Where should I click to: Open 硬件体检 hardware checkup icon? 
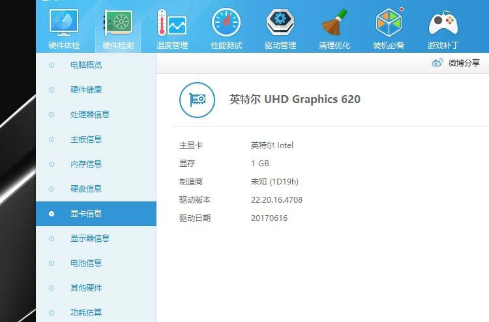(64, 22)
